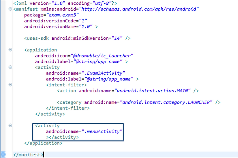Click the xml version declaration text
Viewport: 238px width, 158px height.
point(65,3)
